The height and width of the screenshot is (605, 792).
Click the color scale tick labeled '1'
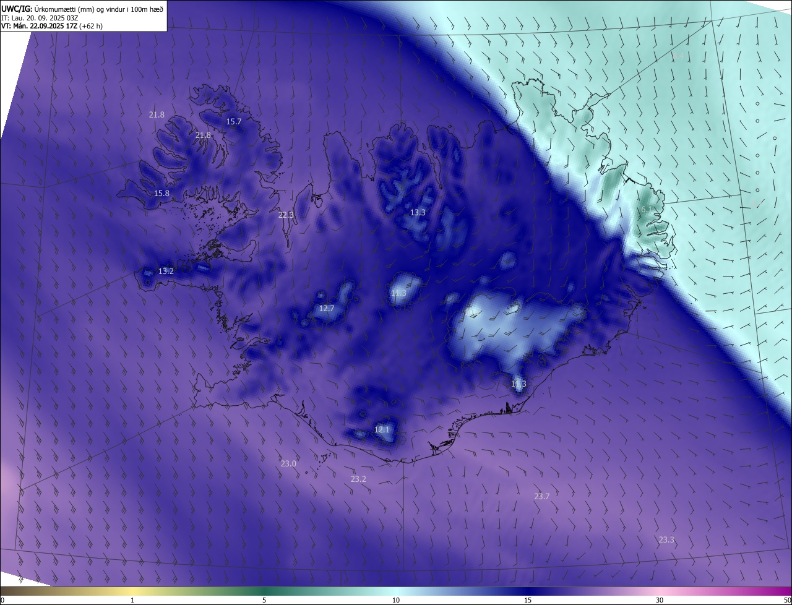(x=132, y=600)
